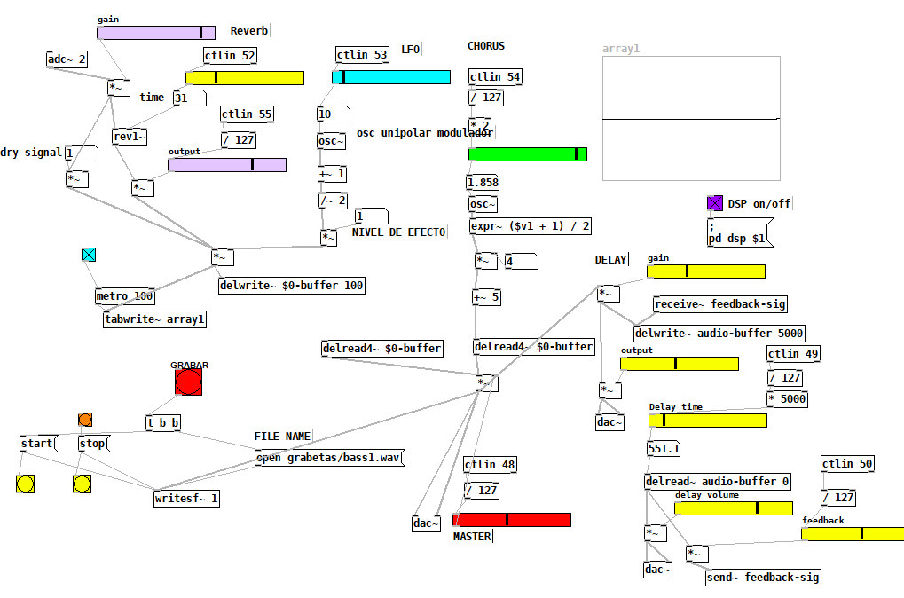Image resolution: width=904 pixels, height=598 pixels.
Task: Click the small orange bang above stop
Action: [x=85, y=420]
